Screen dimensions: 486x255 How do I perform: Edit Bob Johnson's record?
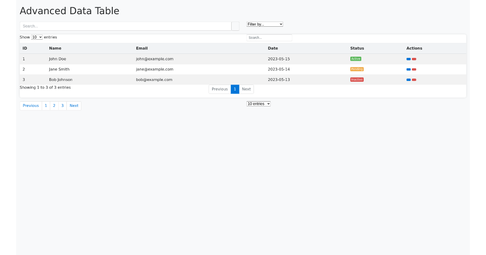[x=408, y=80]
